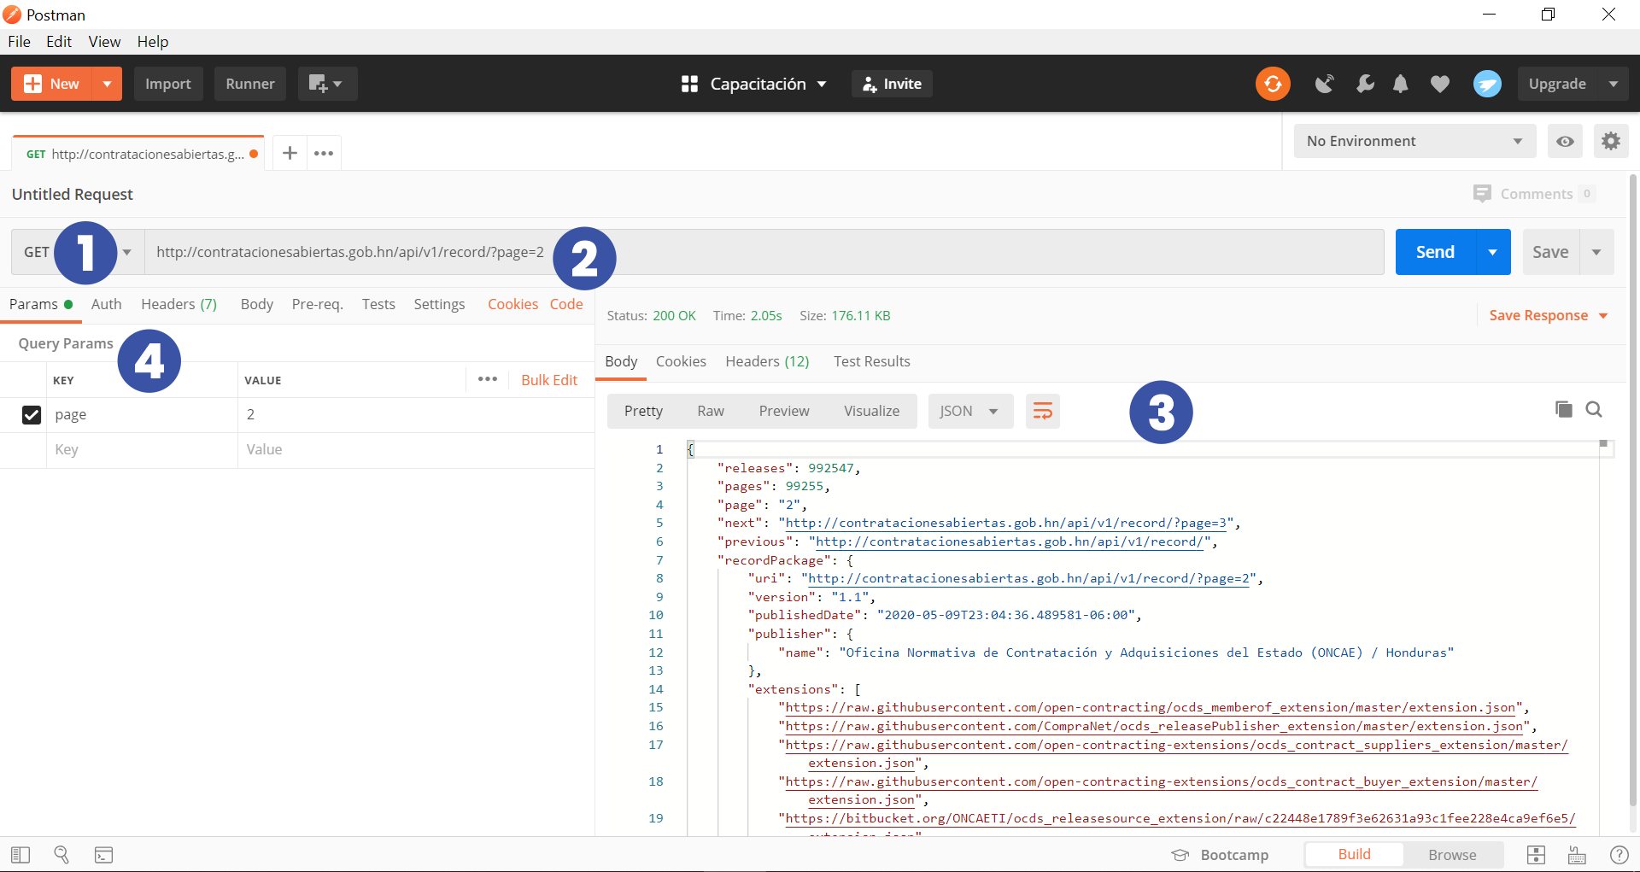The image size is (1640, 872).
Task: Open the Edit menu
Action: coord(59,42)
